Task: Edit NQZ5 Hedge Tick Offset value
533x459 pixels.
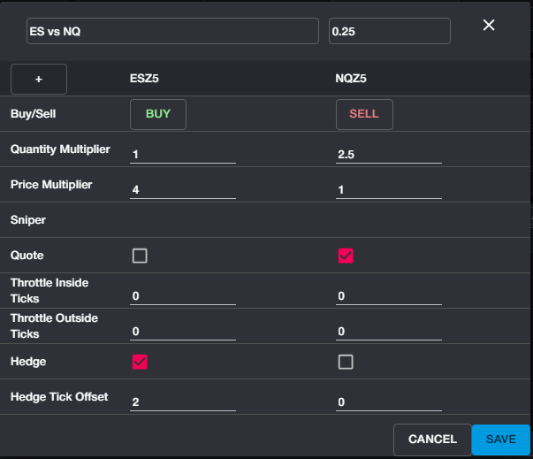Action: coord(389,402)
